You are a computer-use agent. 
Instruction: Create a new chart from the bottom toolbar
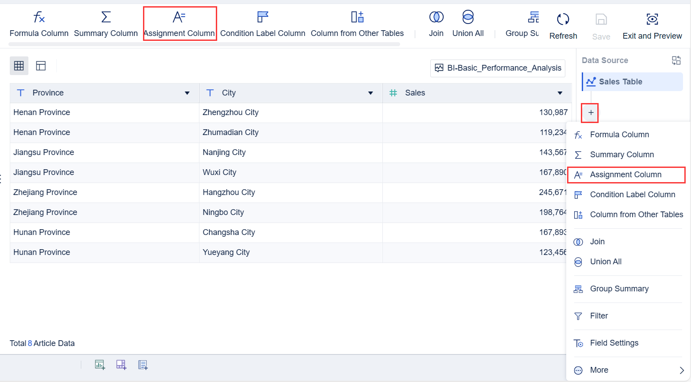click(99, 364)
